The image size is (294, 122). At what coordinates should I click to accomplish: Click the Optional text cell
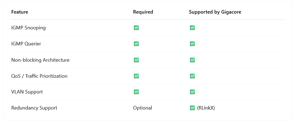tap(143, 108)
